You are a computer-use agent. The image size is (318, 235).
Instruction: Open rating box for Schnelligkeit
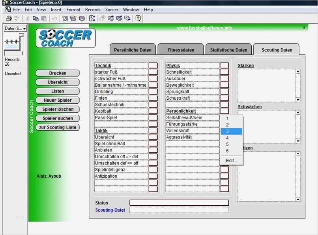[x=224, y=72]
